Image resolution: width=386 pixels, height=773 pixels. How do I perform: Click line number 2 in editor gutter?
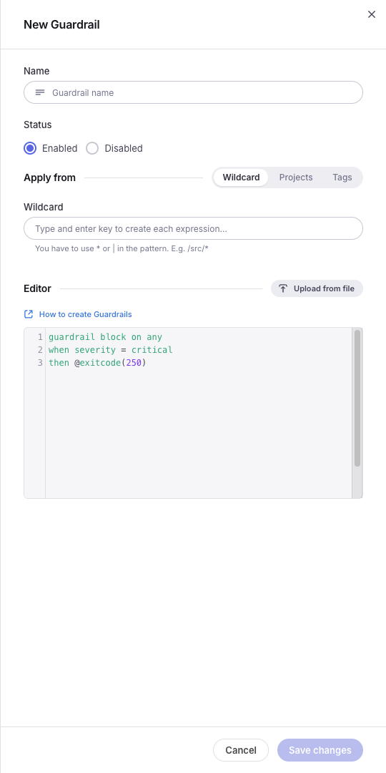tap(40, 350)
